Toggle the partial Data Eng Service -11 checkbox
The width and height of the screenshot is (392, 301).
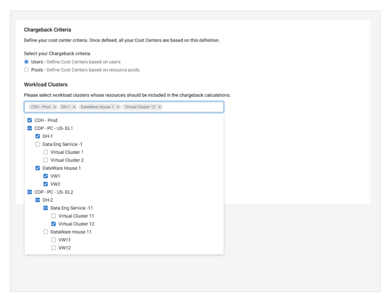tap(46, 208)
